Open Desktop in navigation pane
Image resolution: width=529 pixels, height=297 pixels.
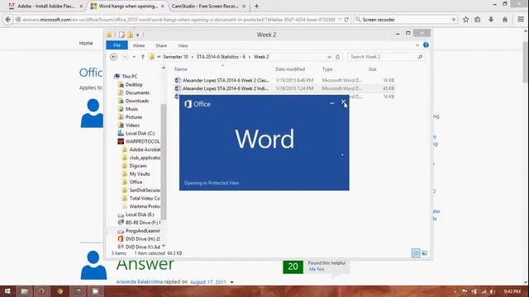click(x=134, y=84)
